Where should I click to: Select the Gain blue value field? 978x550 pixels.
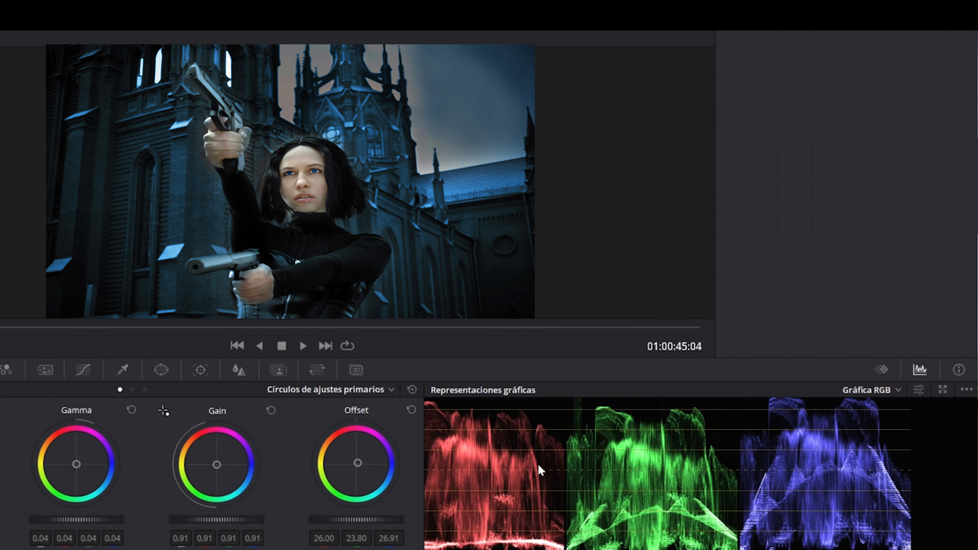coord(253,538)
